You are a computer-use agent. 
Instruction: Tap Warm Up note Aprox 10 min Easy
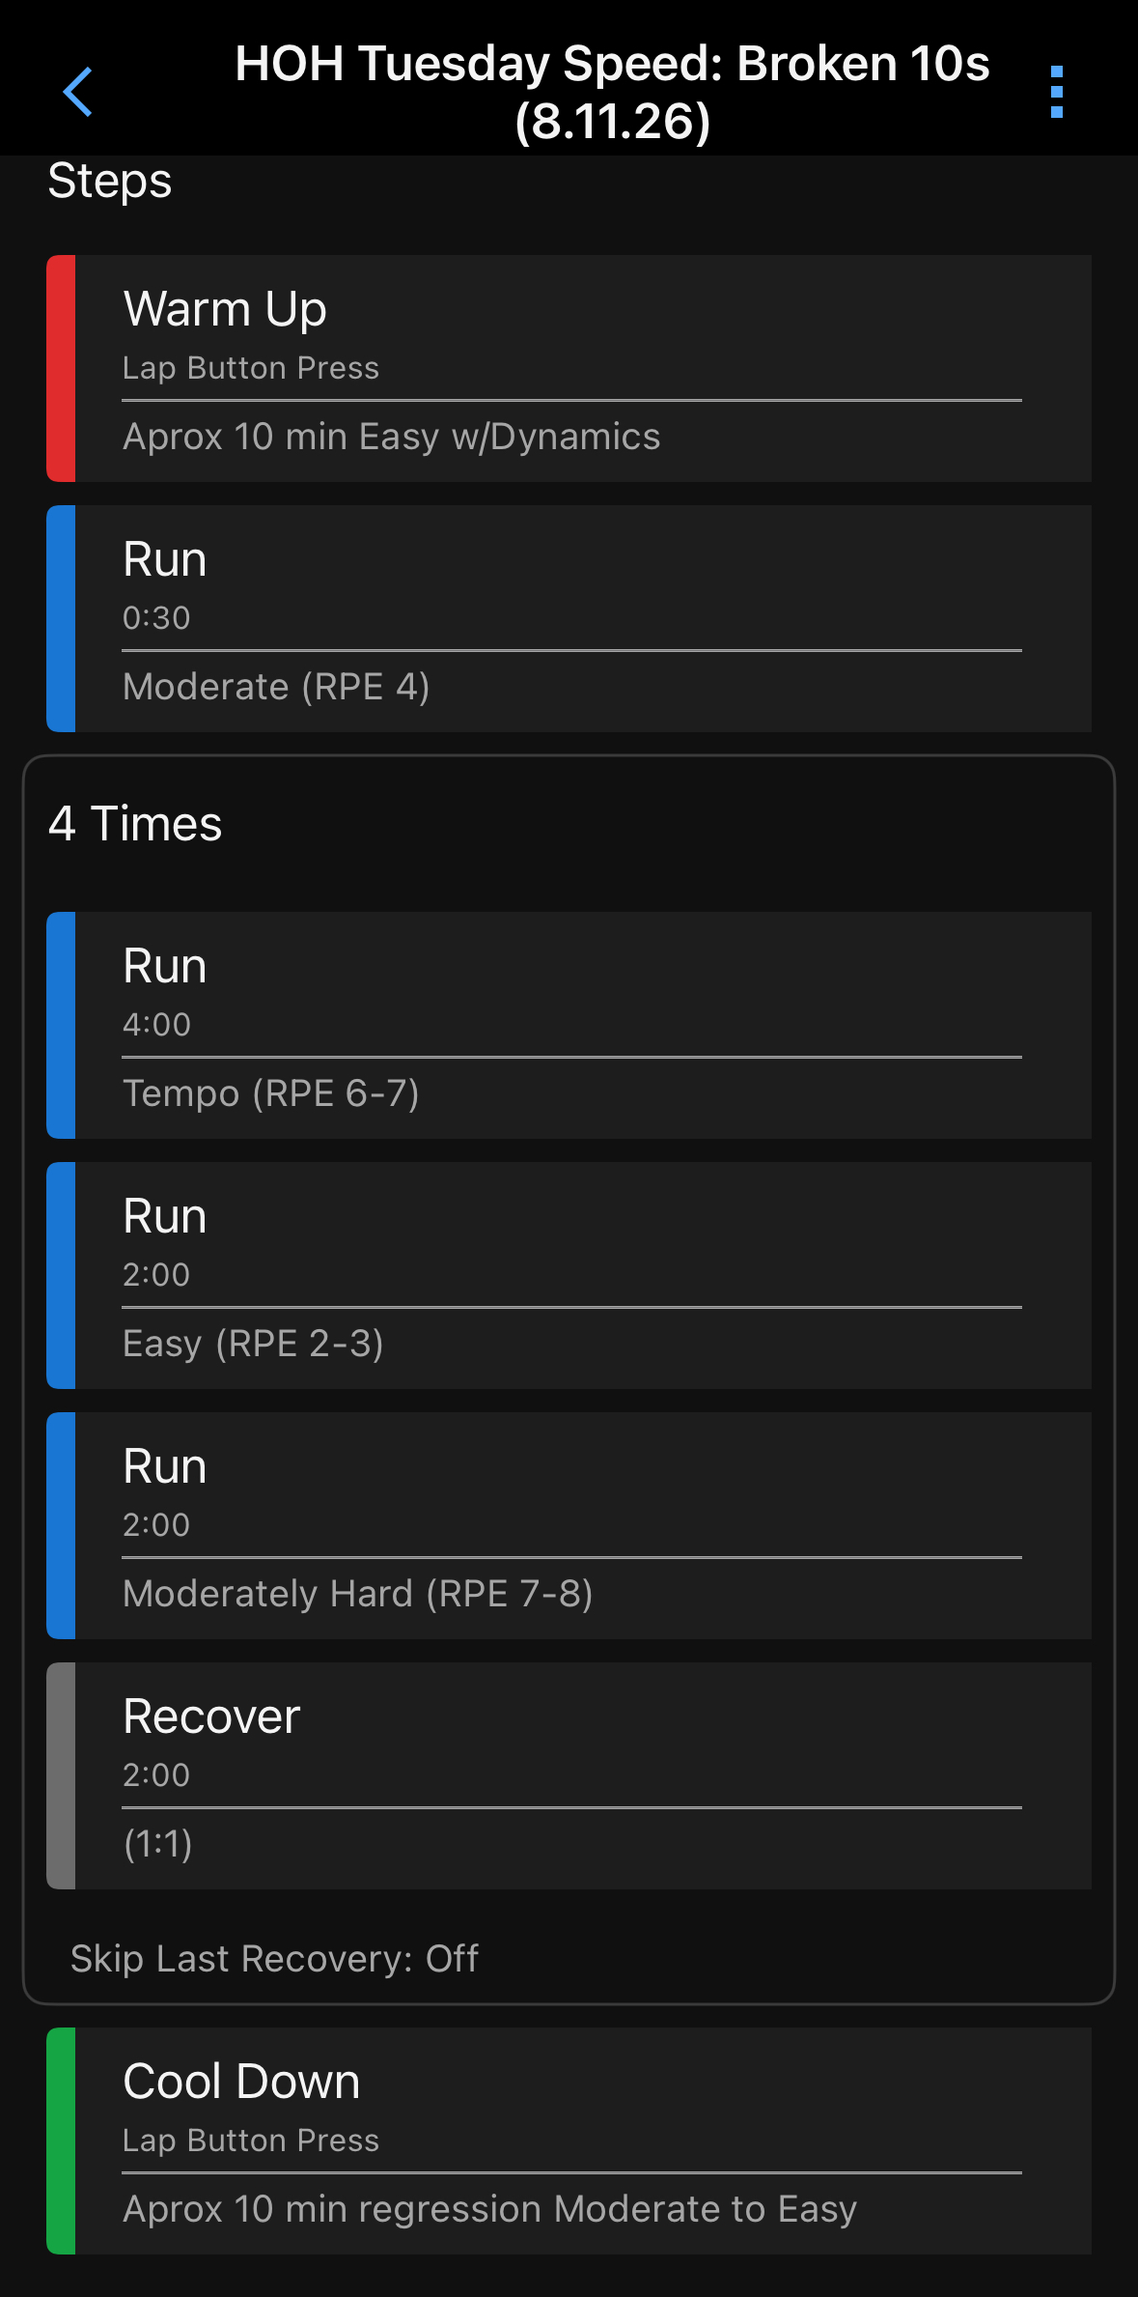pyautogui.click(x=392, y=437)
